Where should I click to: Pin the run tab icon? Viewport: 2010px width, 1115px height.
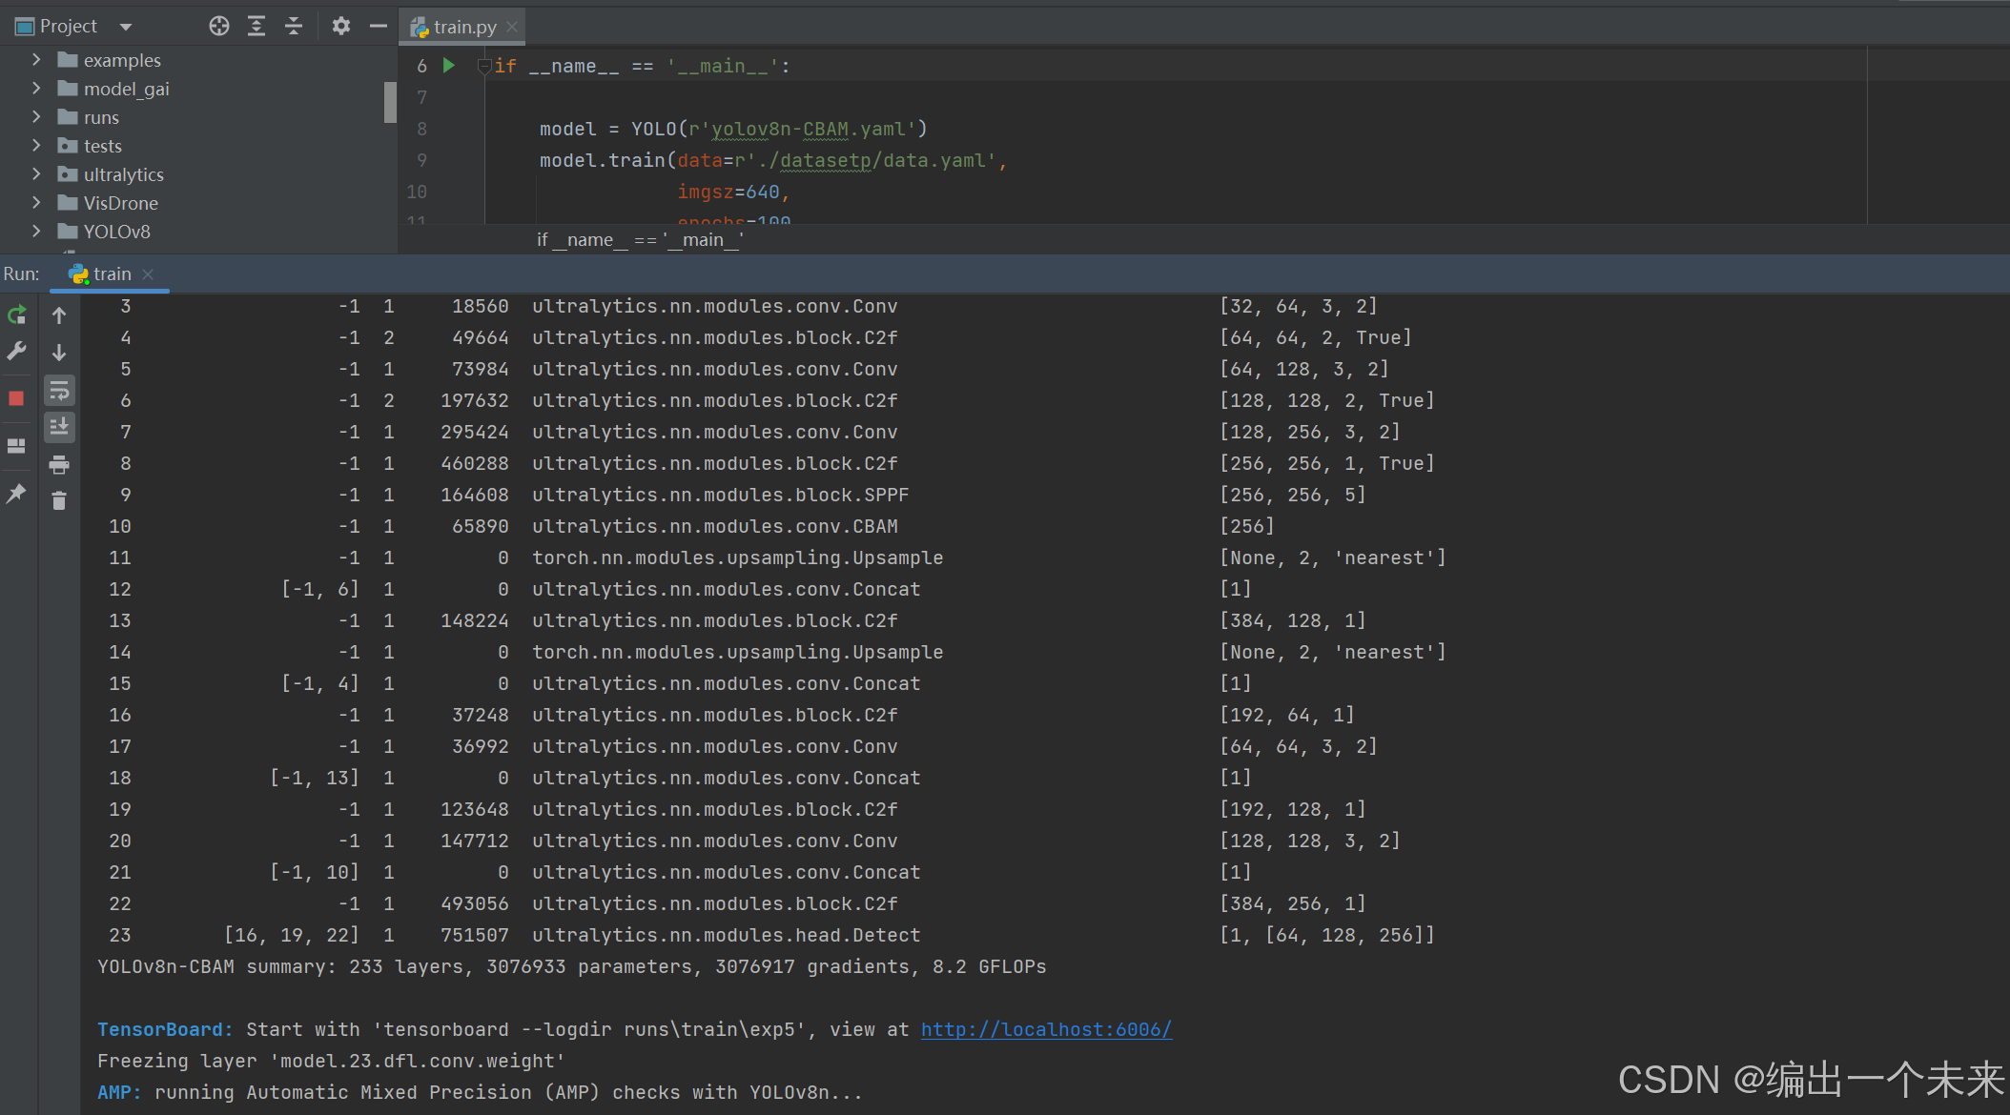16,493
